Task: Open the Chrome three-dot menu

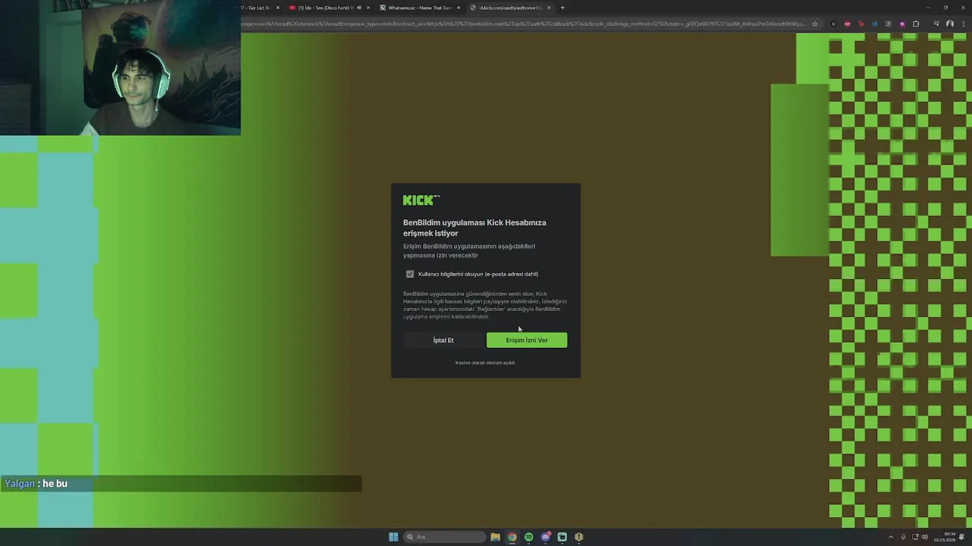Action: 963,24
